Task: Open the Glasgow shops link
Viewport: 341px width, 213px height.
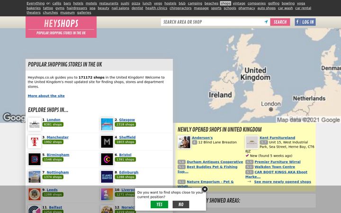Action: click(x=127, y=120)
